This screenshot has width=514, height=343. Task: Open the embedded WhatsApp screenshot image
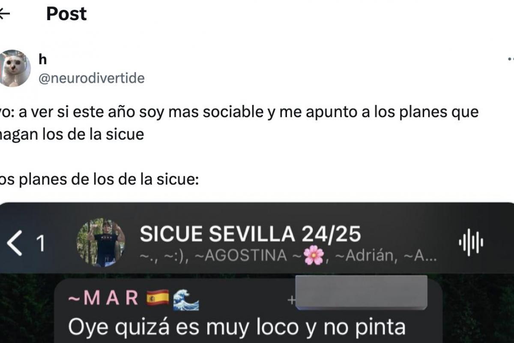257,273
